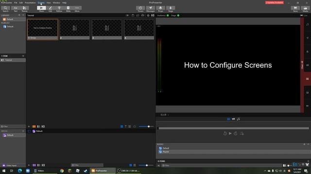311x174 pixels.
Task: Open the File menu
Action: click(16, 3)
